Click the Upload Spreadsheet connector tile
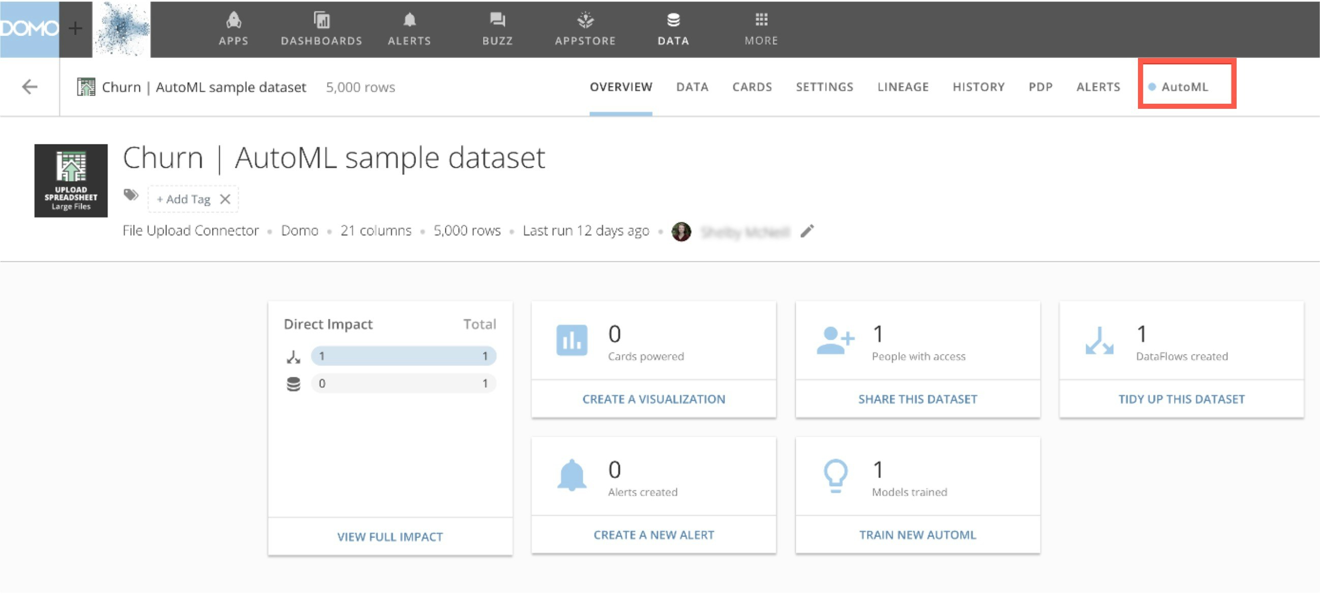1320x598 pixels. pyautogui.click(x=71, y=181)
